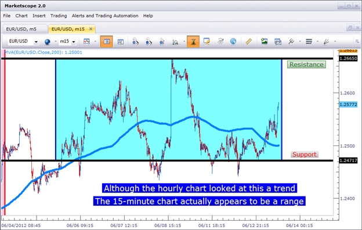Screen dimensions: 362x230
Task: Click the chart type line icon
Action: (86, 42)
